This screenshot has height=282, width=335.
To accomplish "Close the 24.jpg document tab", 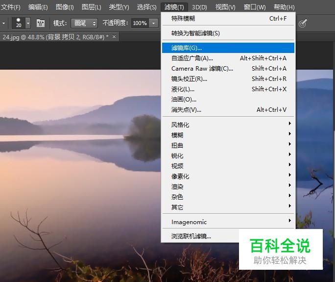I will pyautogui.click(x=114, y=37).
